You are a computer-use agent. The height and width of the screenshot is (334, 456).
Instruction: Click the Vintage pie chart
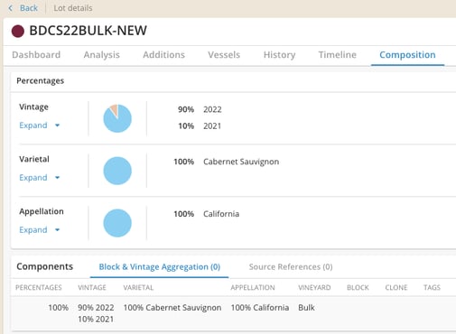coord(117,118)
